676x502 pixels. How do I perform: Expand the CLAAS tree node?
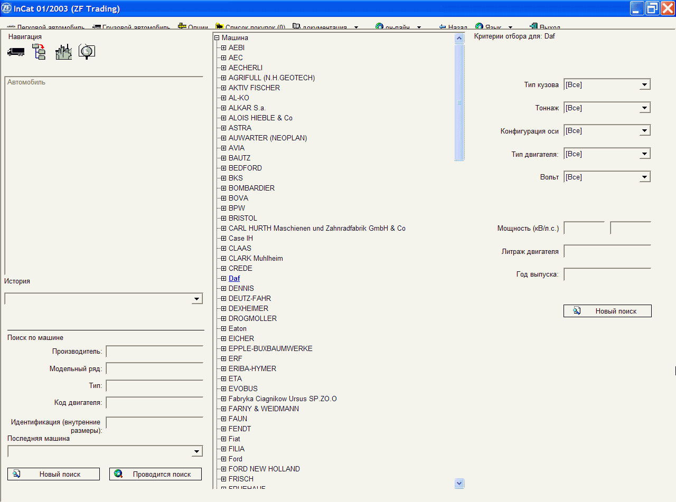224,249
